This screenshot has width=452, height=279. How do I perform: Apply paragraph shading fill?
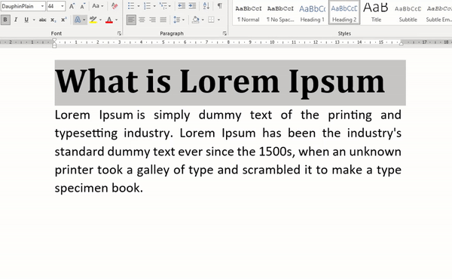click(x=195, y=20)
